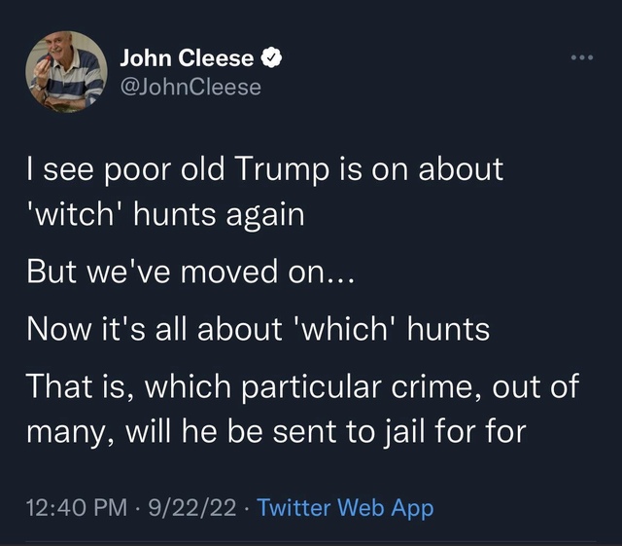Image resolution: width=622 pixels, height=546 pixels.
Task: Click the Twitter Web App source link
Action: [x=346, y=507]
